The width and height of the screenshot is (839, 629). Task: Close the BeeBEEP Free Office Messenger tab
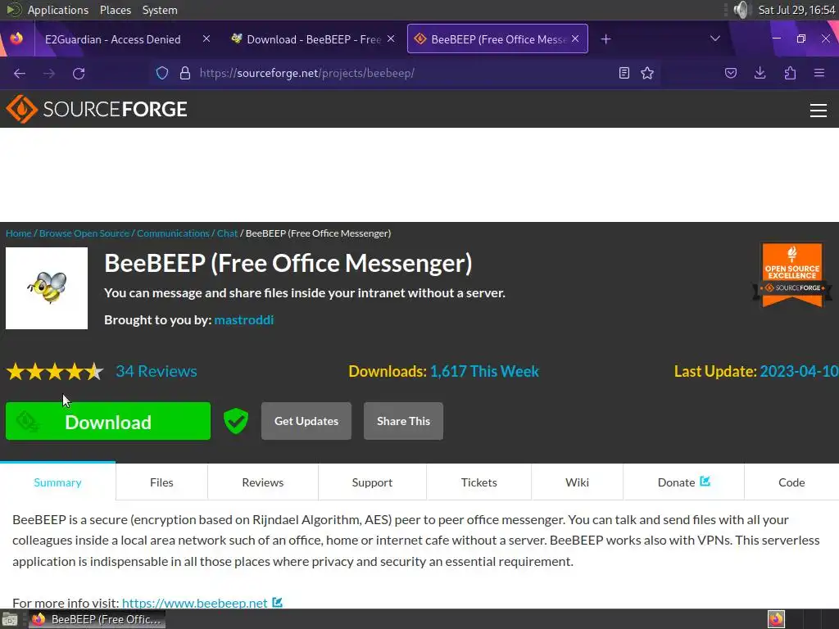(575, 39)
